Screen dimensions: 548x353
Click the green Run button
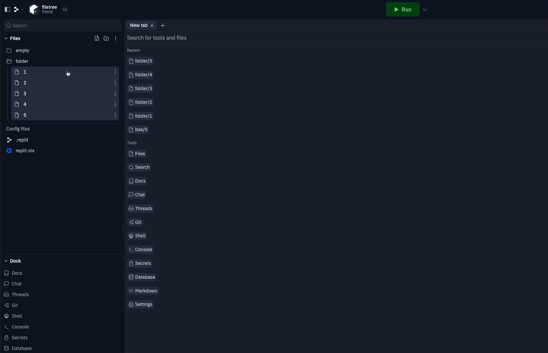402,9
